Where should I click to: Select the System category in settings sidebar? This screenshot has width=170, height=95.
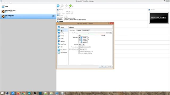pos(63,30)
